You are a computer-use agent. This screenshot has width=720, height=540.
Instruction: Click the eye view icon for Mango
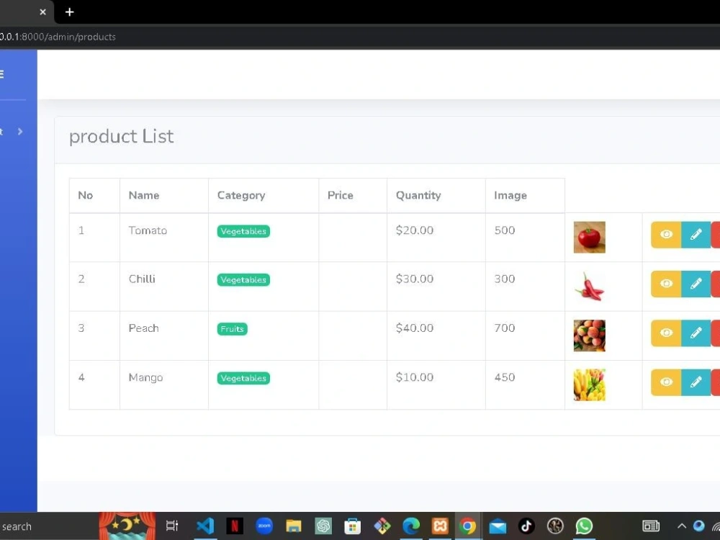pos(665,382)
